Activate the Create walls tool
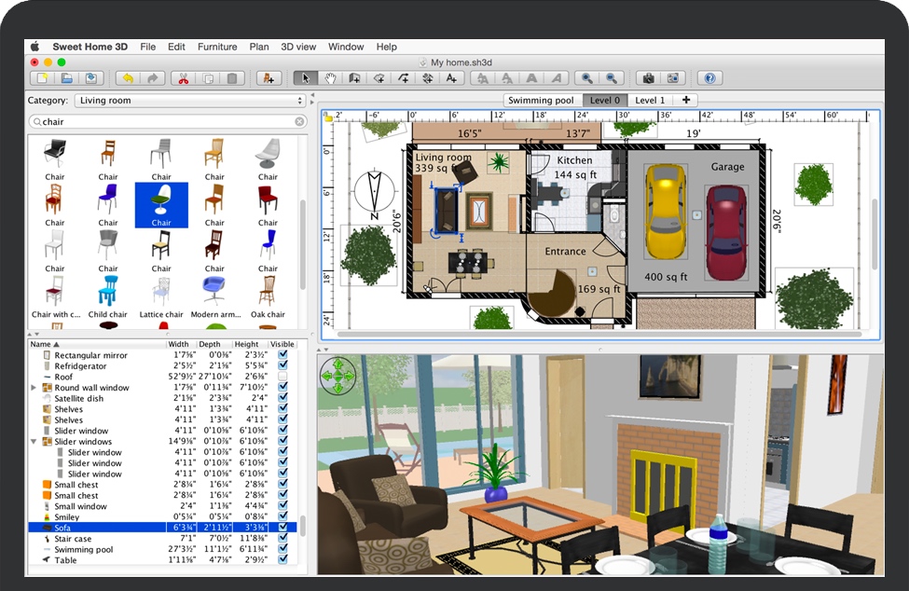The width and height of the screenshot is (909, 591). [x=355, y=78]
